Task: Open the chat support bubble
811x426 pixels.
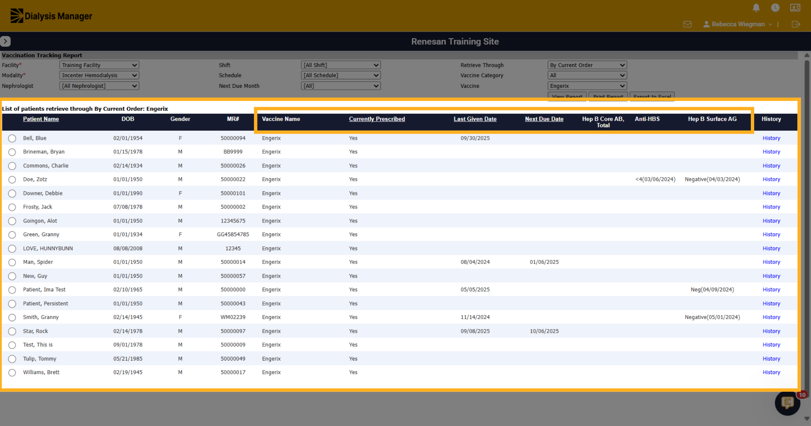Action: coord(787,402)
